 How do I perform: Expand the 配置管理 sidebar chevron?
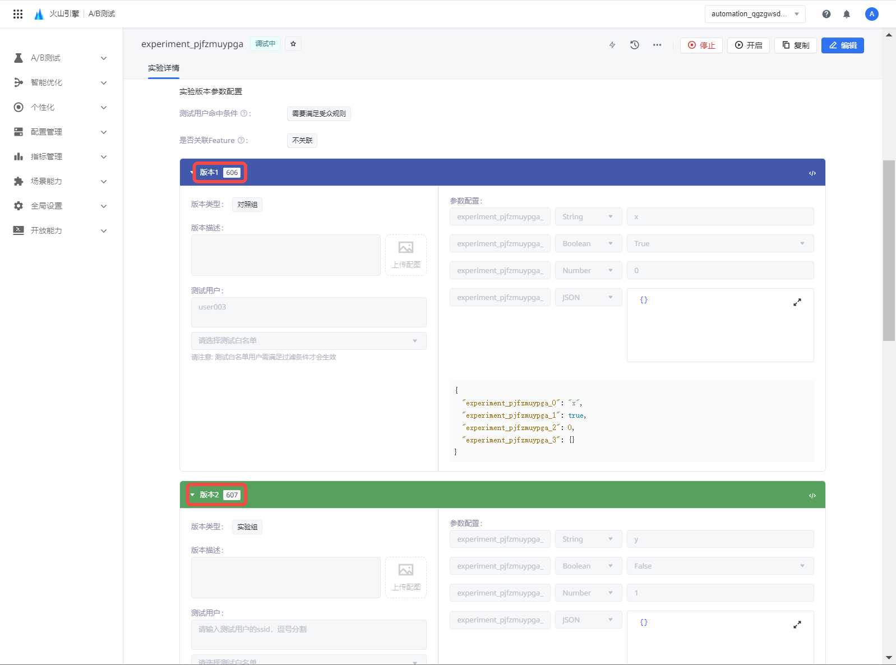pos(104,132)
